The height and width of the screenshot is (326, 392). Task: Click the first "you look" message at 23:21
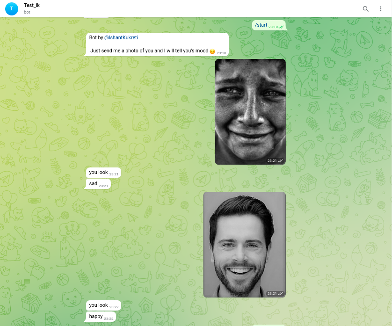click(99, 173)
